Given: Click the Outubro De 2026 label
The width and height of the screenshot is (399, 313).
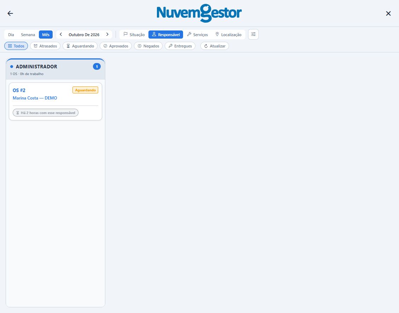Looking at the screenshot, I should 84,35.
